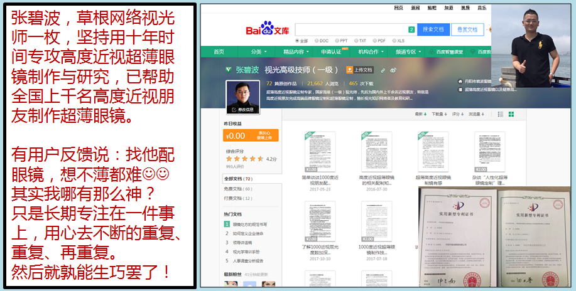Click the 上传文档 button
Screen dimensions: 576x291
point(360,70)
